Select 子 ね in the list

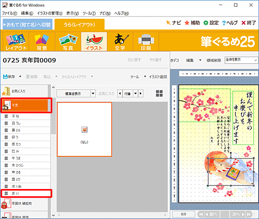pos(25,116)
